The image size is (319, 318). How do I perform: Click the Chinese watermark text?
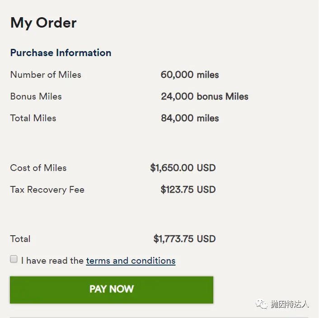pyautogui.click(x=290, y=304)
